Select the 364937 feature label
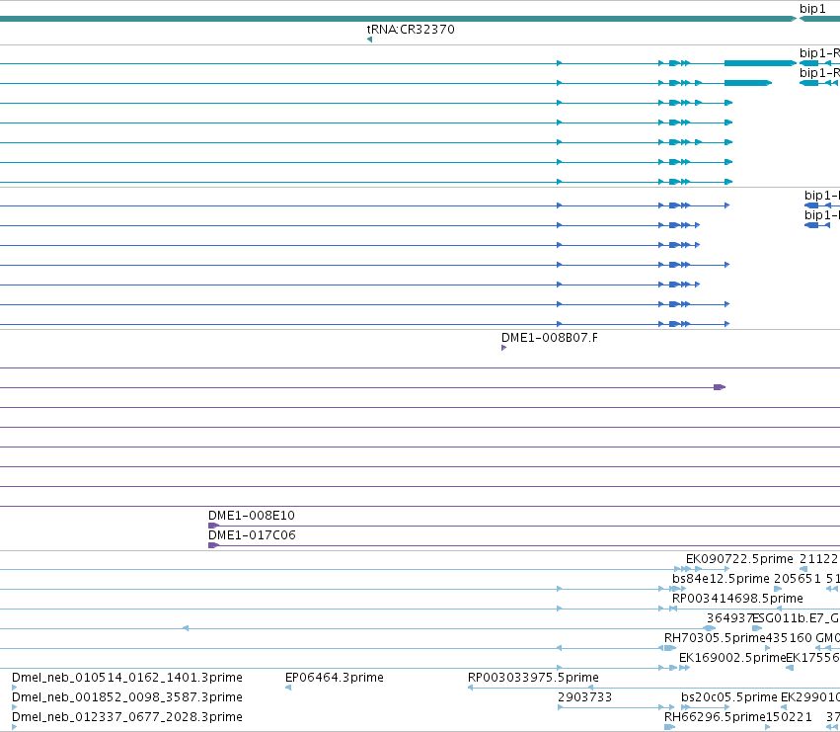This screenshot has height=732, width=840. pyautogui.click(x=729, y=618)
